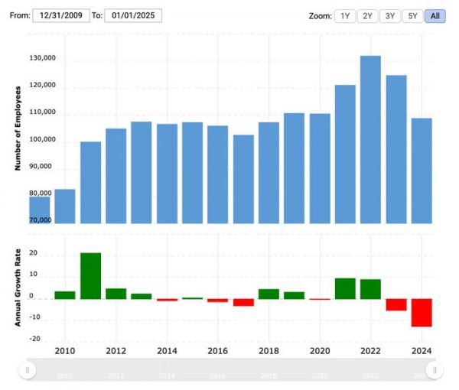The height and width of the screenshot is (390, 459).
Task: Select the All zoom option
Action: pyautogui.click(x=435, y=15)
